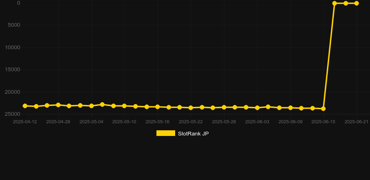The width and height of the screenshot is (370, 180).
Task: Click the data point for 2025-06-09
Action: [x=290, y=108]
